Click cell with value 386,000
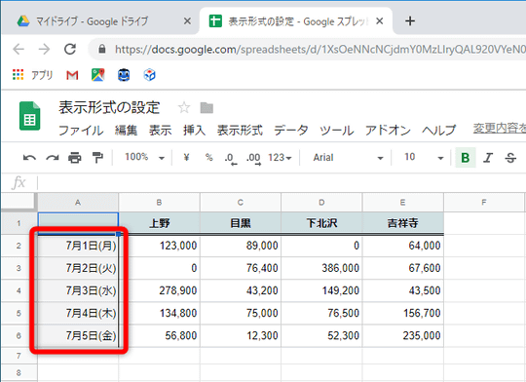526x382 pixels. (x=321, y=268)
